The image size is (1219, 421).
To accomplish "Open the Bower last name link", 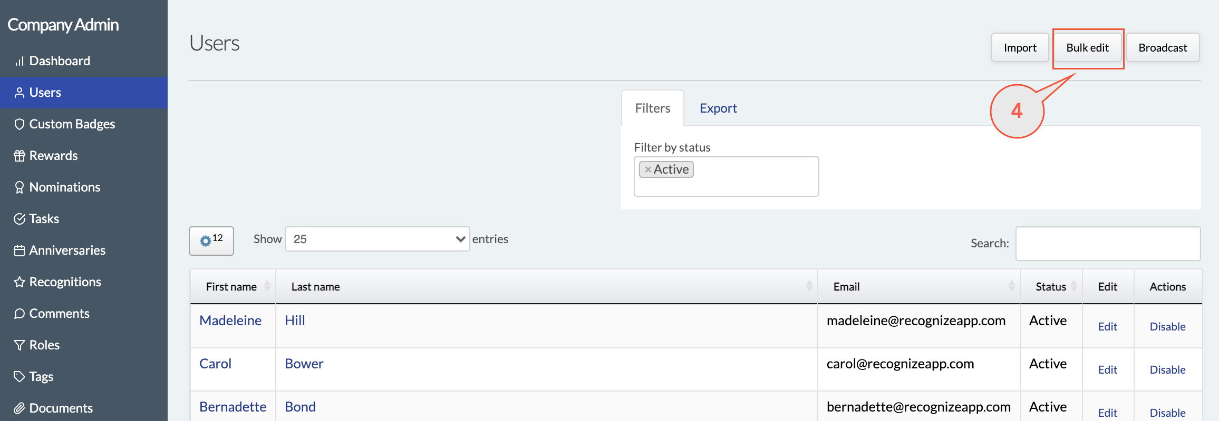I will pyautogui.click(x=304, y=364).
